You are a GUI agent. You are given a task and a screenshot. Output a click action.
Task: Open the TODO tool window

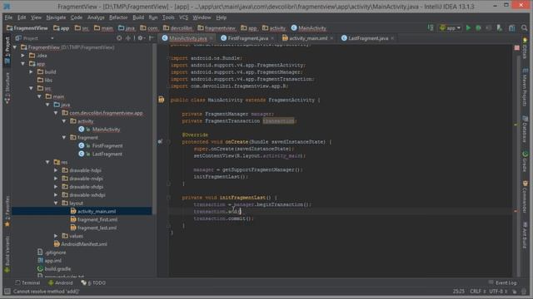(x=93, y=282)
